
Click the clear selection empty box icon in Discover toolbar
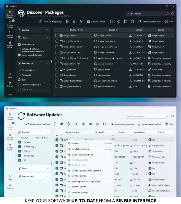[132, 22]
